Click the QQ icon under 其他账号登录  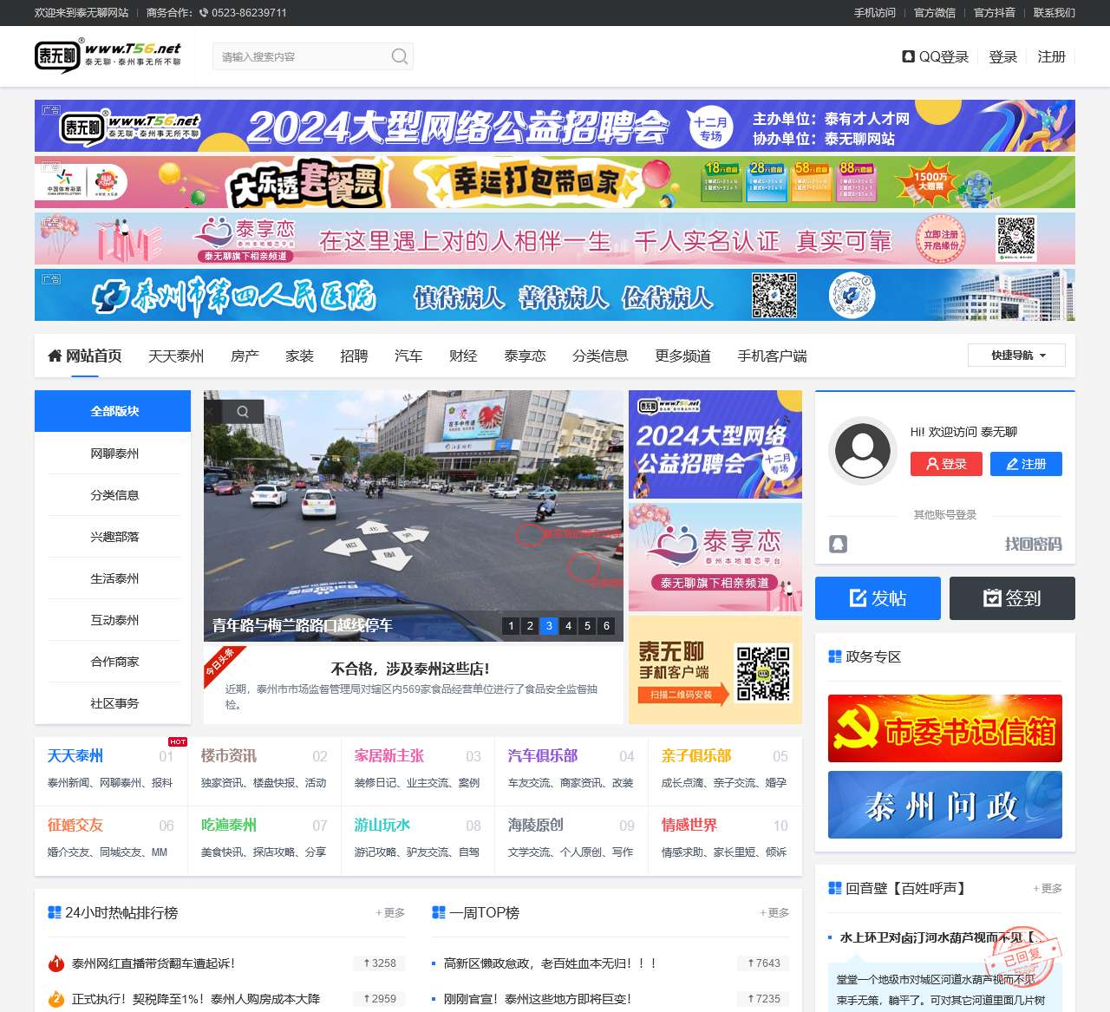838,544
